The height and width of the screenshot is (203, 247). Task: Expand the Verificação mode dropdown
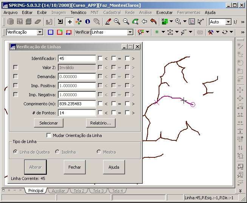point(40,32)
